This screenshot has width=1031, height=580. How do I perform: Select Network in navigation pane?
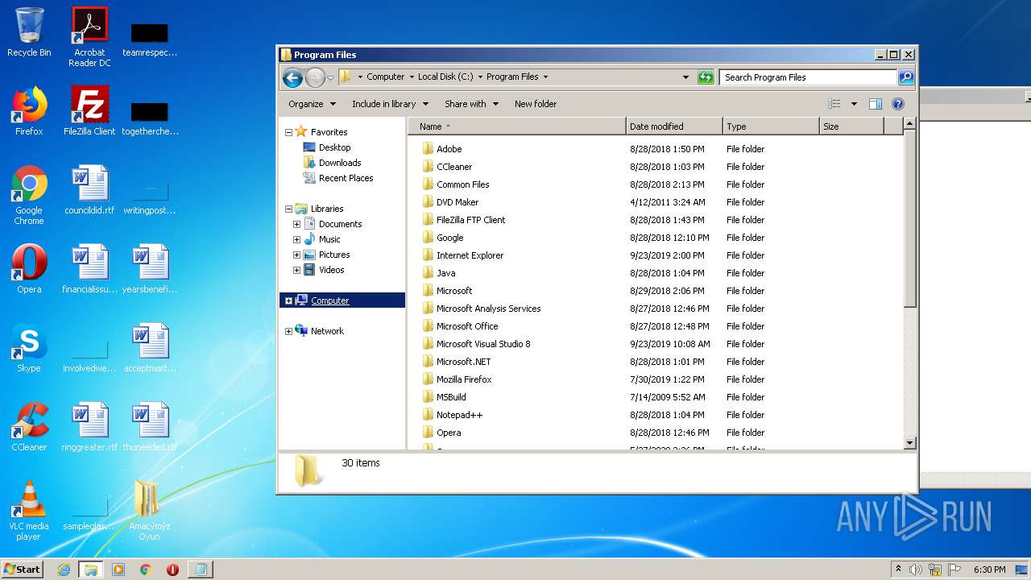point(319,331)
